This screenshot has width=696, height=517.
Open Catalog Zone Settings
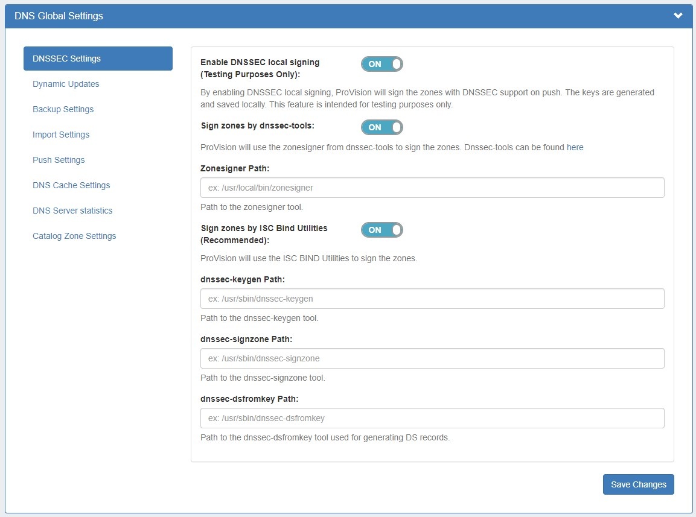click(74, 236)
